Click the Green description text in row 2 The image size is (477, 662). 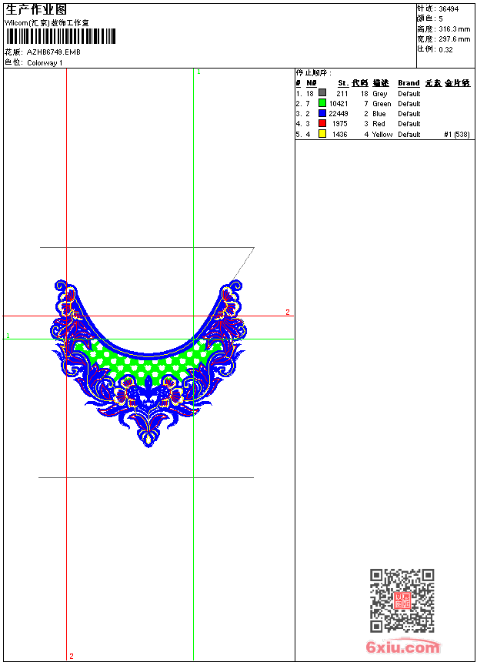pyautogui.click(x=382, y=104)
